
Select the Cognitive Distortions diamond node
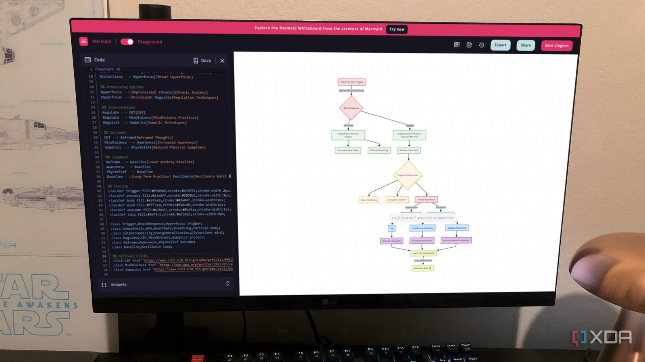[408, 175]
